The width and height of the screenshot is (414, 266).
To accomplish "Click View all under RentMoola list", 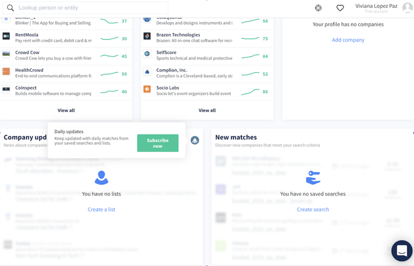I will (x=66, y=110).
